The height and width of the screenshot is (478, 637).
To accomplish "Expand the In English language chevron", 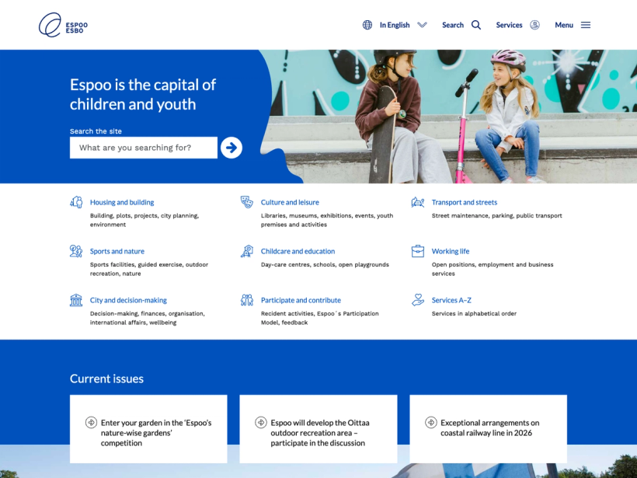I will point(422,25).
